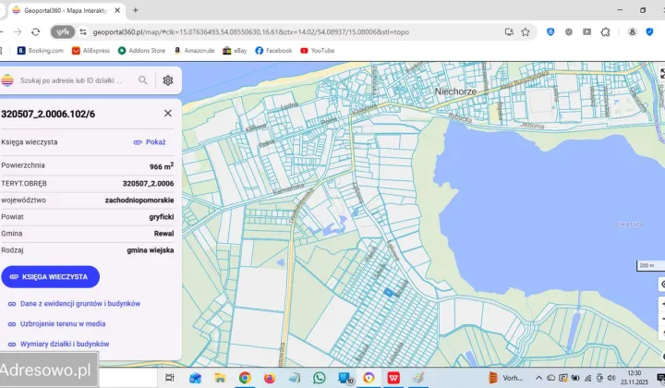665x388 pixels.
Task: Open Uzbrojenie terenu w media link
Action: [62, 323]
